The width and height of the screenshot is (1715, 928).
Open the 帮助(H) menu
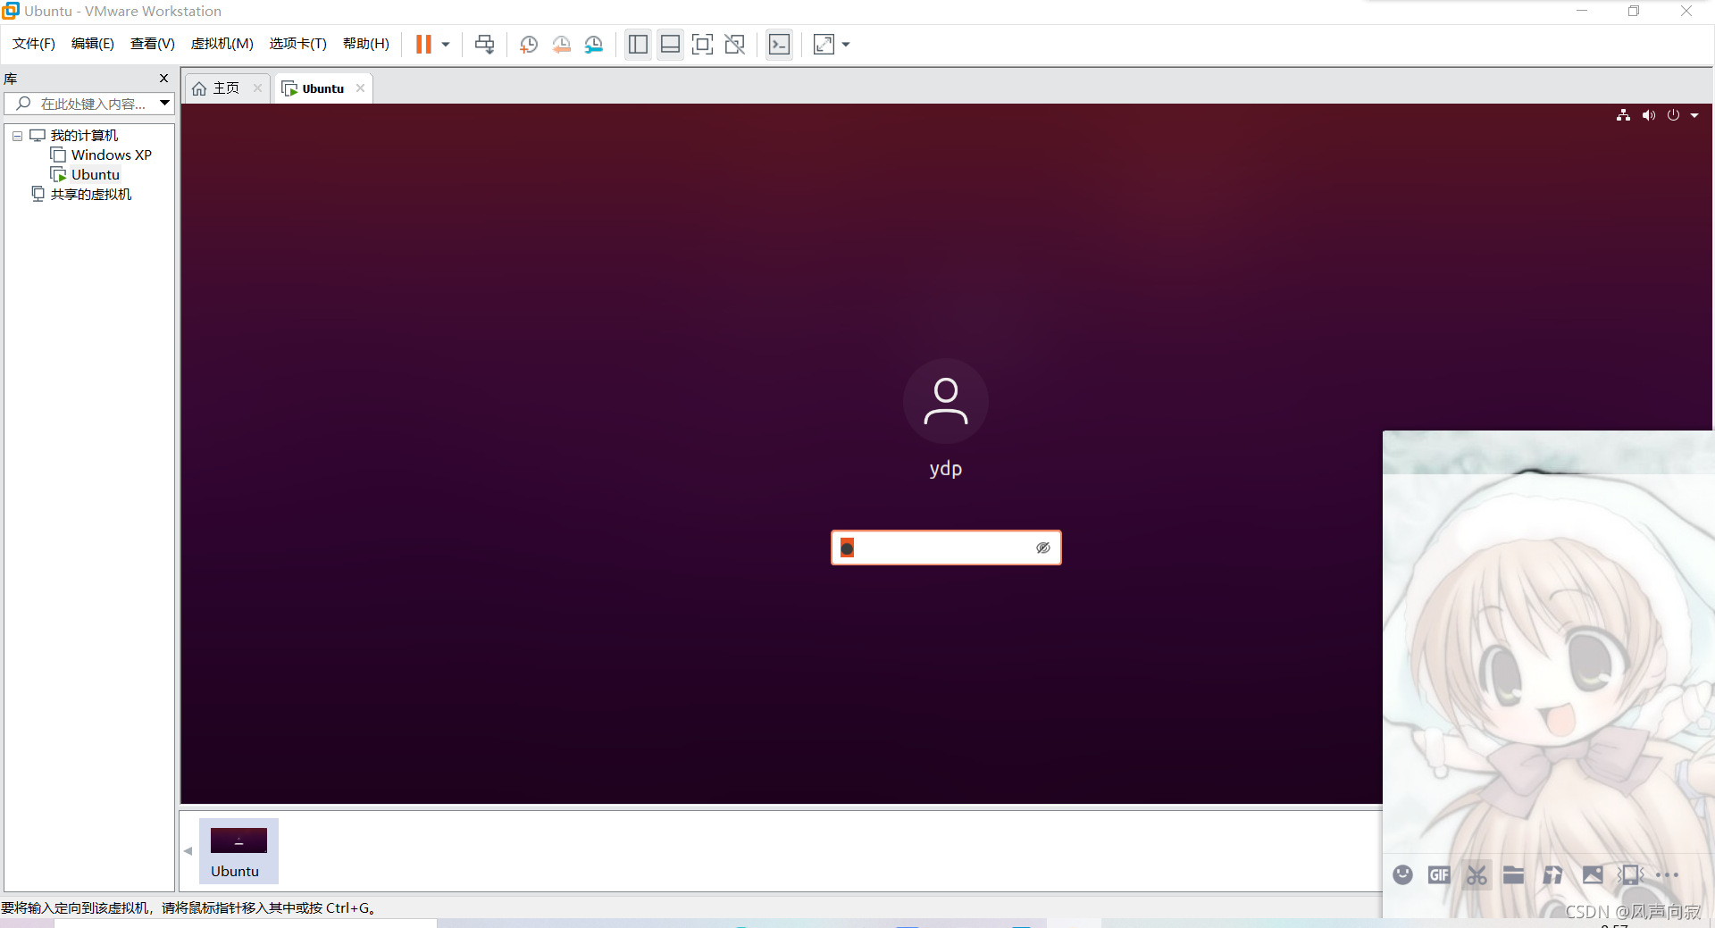point(366,44)
